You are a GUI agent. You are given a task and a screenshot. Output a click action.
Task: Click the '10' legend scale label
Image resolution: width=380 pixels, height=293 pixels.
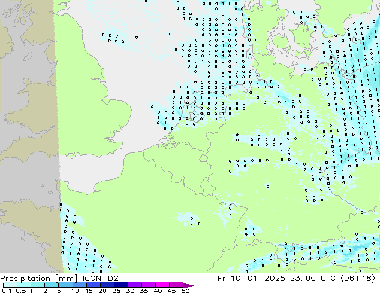point(75,291)
